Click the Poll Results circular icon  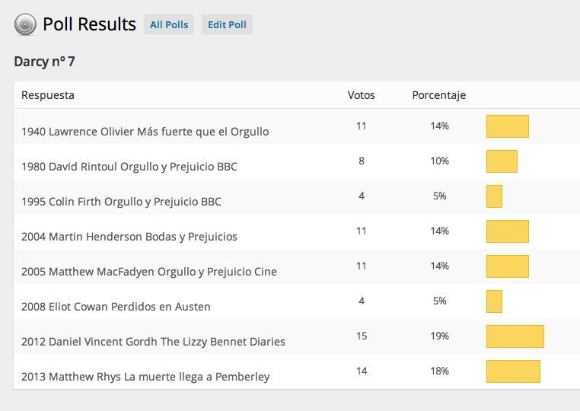[x=25, y=25]
